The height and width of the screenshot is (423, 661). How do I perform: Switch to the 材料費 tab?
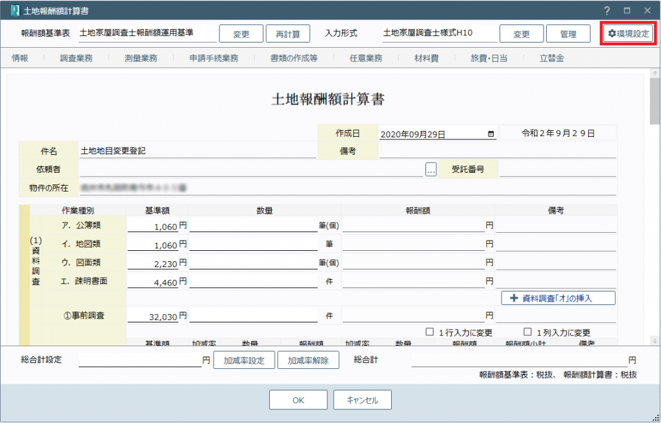tap(426, 58)
